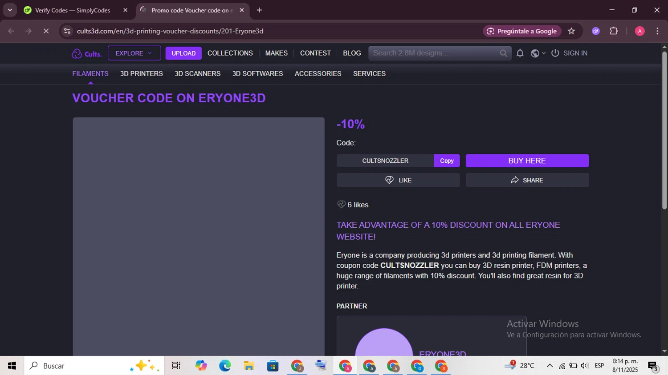Share the voucher page

pos(527,180)
